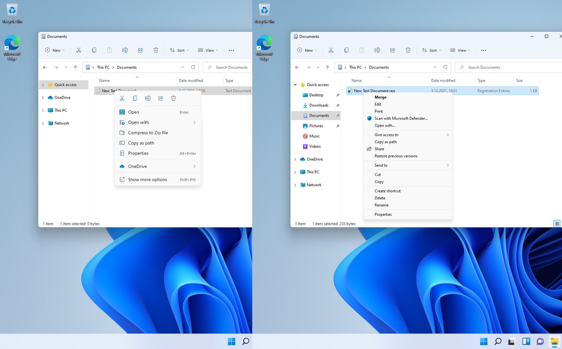The image size is (562, 349).
Task: Switch to details view icon in right status bar
Action: (557, 224)
